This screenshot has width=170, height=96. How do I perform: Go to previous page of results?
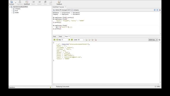point(57,40)
